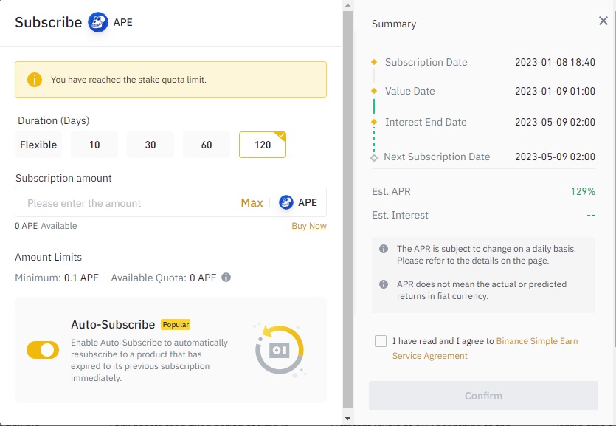Close the Subscribe dialog with X

point(603,21)
